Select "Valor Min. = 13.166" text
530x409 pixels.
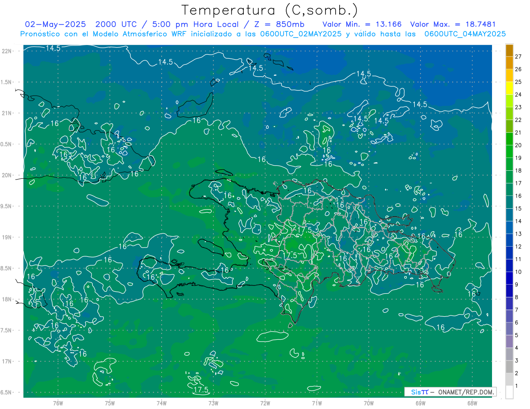click(x=362, y=24)
